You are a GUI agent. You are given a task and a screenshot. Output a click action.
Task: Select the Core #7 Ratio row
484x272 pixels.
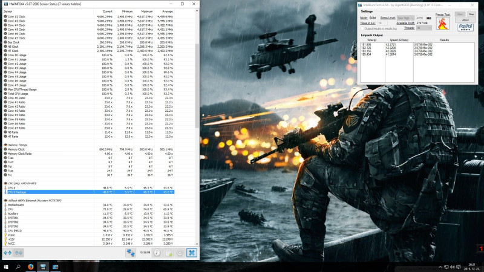(88, 128)
